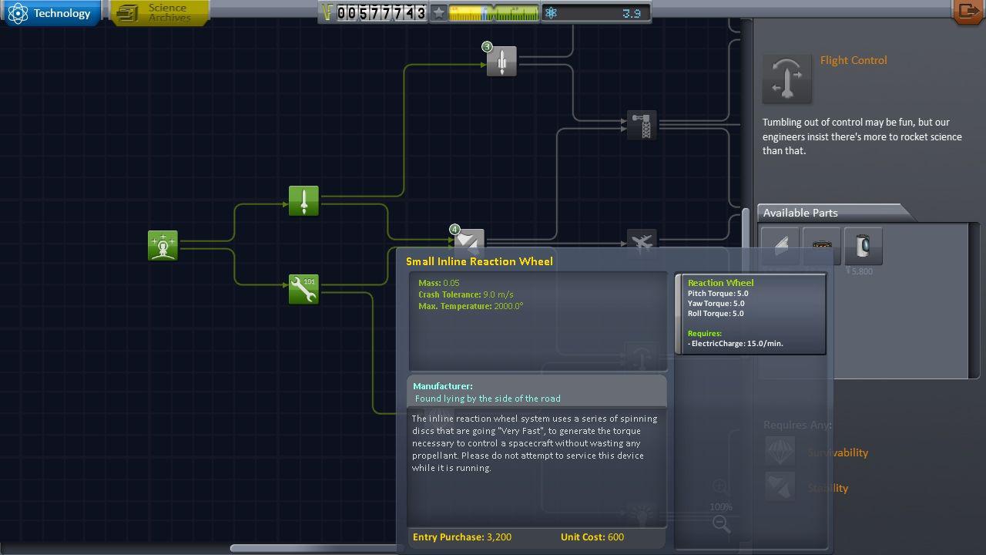Click the Entry Purchase 3,200 text
This screenshot has width=986, height=555.
coord(462,536)
